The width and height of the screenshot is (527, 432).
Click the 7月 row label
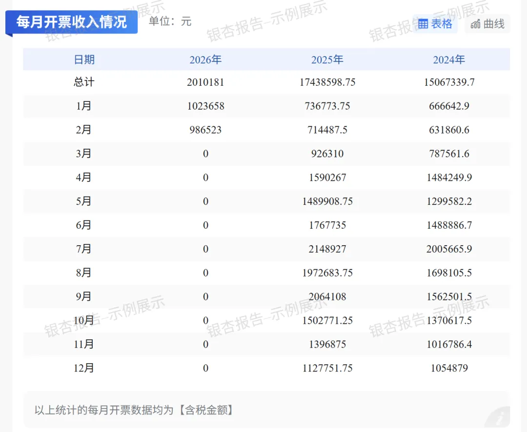(84, 249)
